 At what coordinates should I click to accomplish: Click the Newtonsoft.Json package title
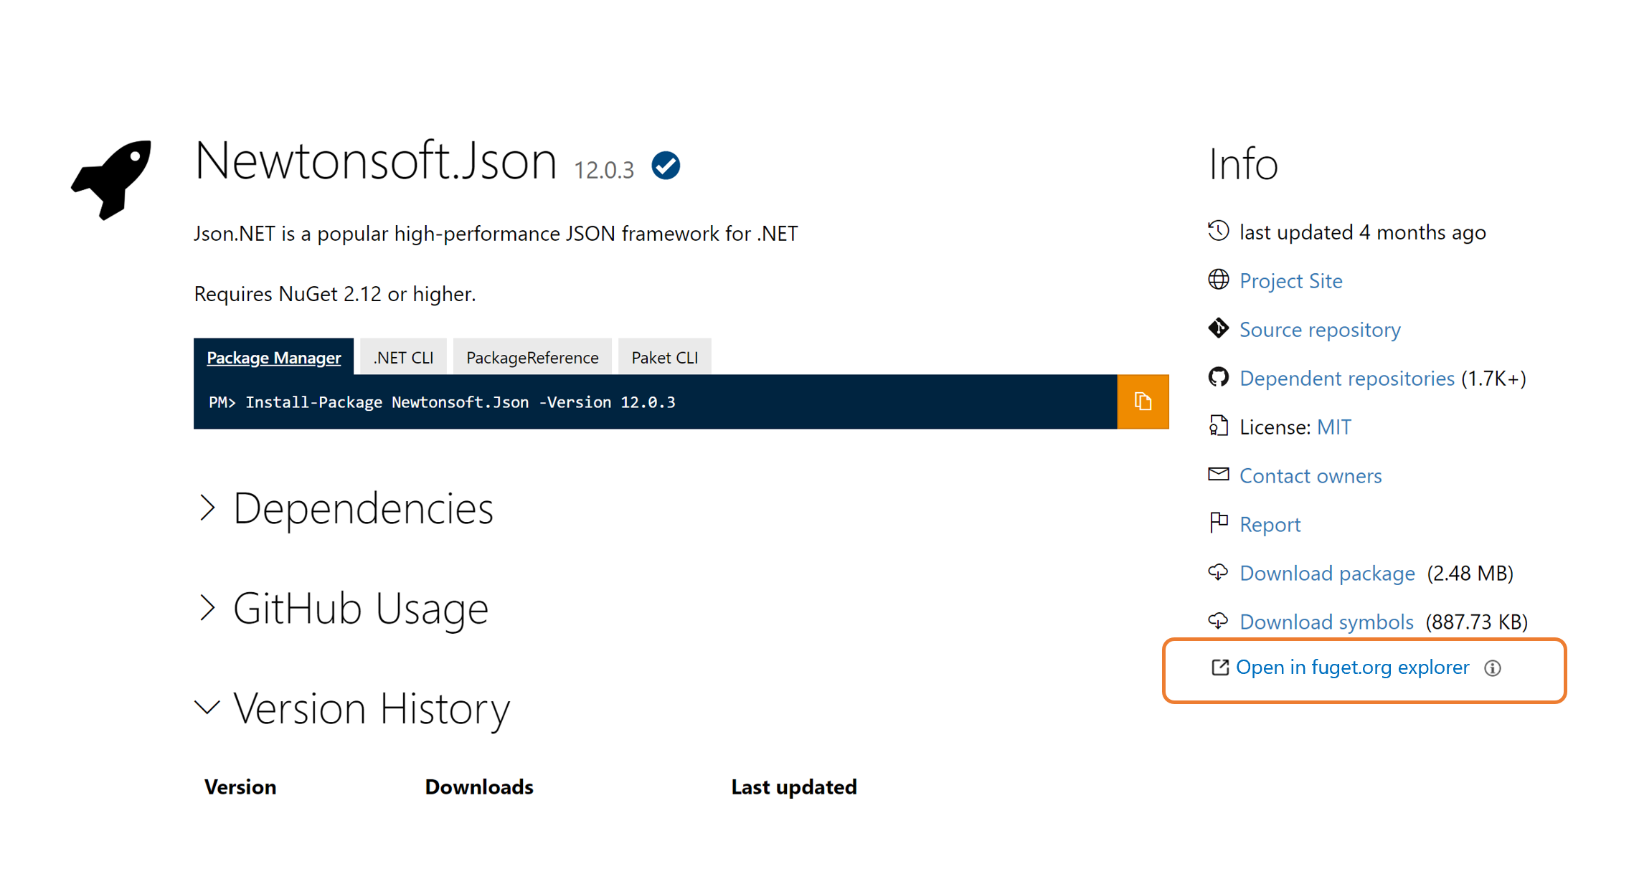(375, 160)
